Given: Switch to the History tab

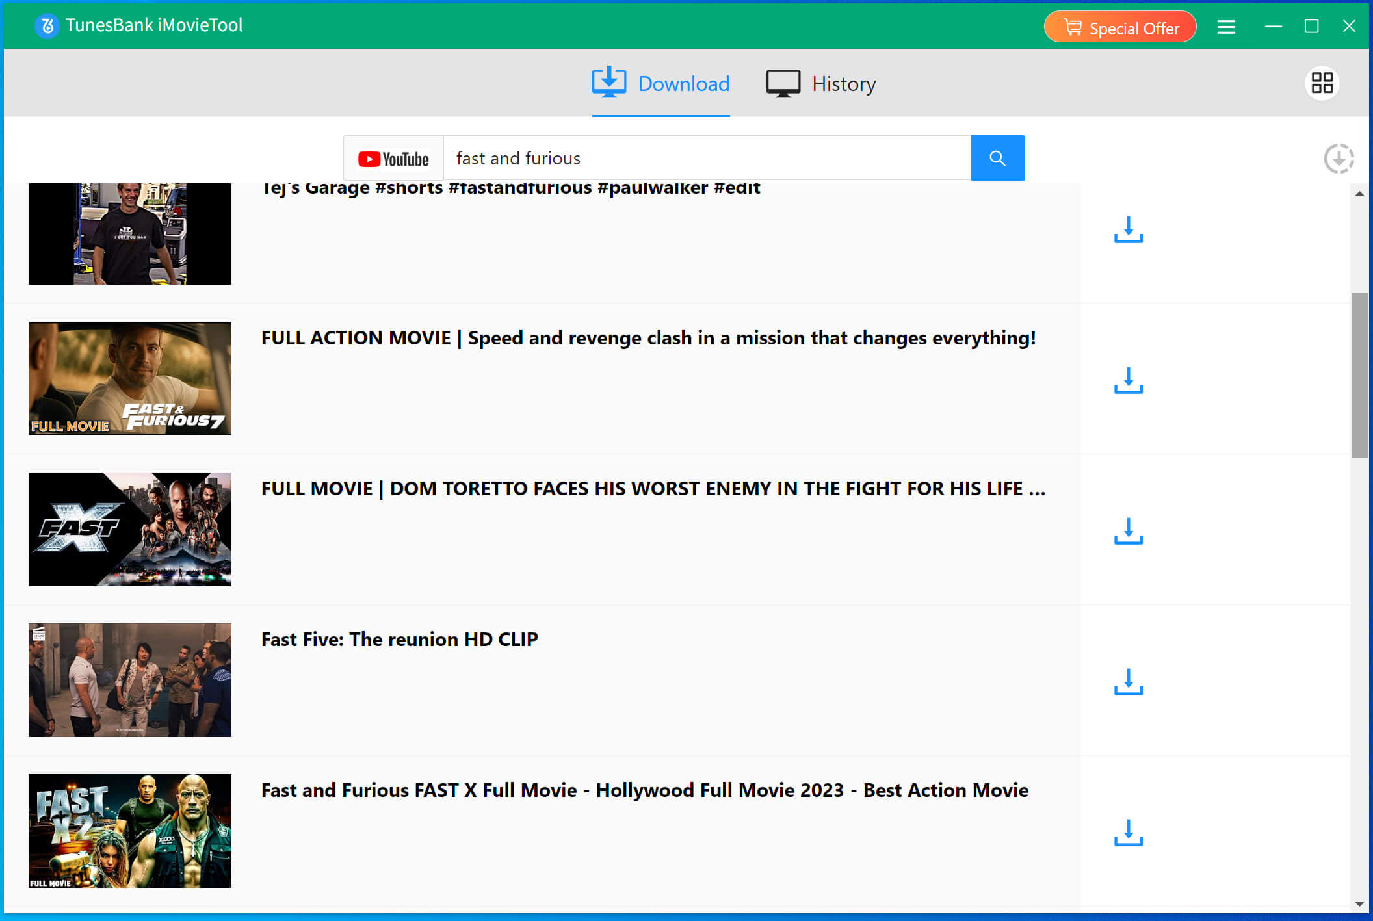Looking at the screenshot, I should (821, 84).
